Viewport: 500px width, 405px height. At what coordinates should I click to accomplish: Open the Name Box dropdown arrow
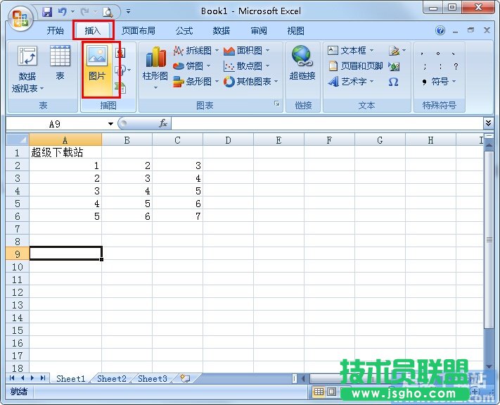110,124
